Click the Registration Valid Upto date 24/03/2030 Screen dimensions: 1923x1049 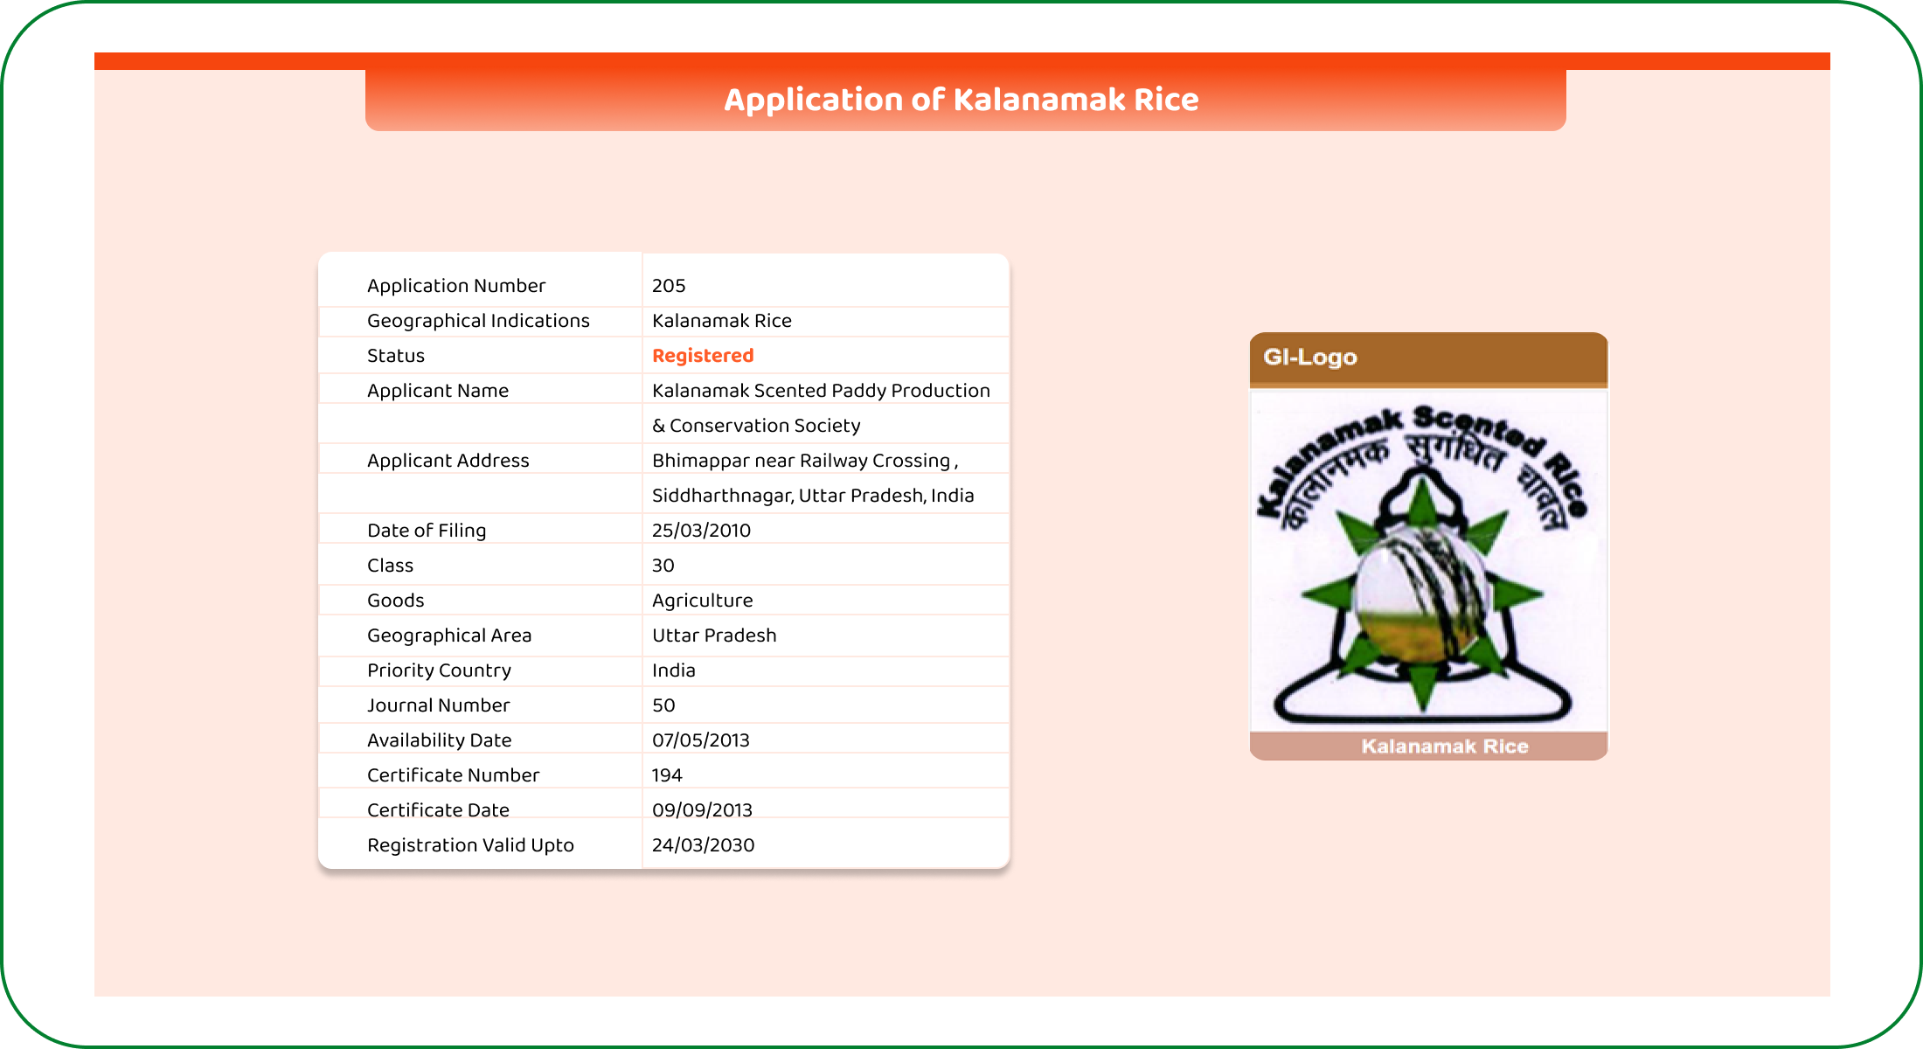703,845
